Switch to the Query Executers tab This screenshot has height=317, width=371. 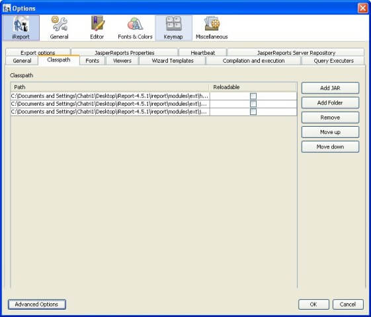point(333,61)
